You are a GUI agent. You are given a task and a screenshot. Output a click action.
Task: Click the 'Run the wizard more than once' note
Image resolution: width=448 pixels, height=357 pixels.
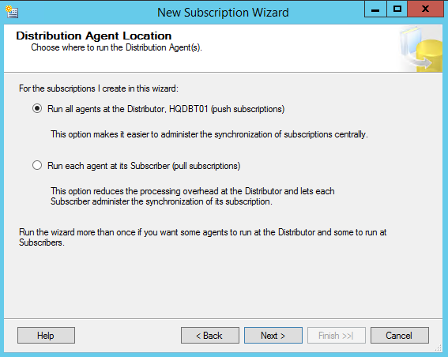coord(202,237)
